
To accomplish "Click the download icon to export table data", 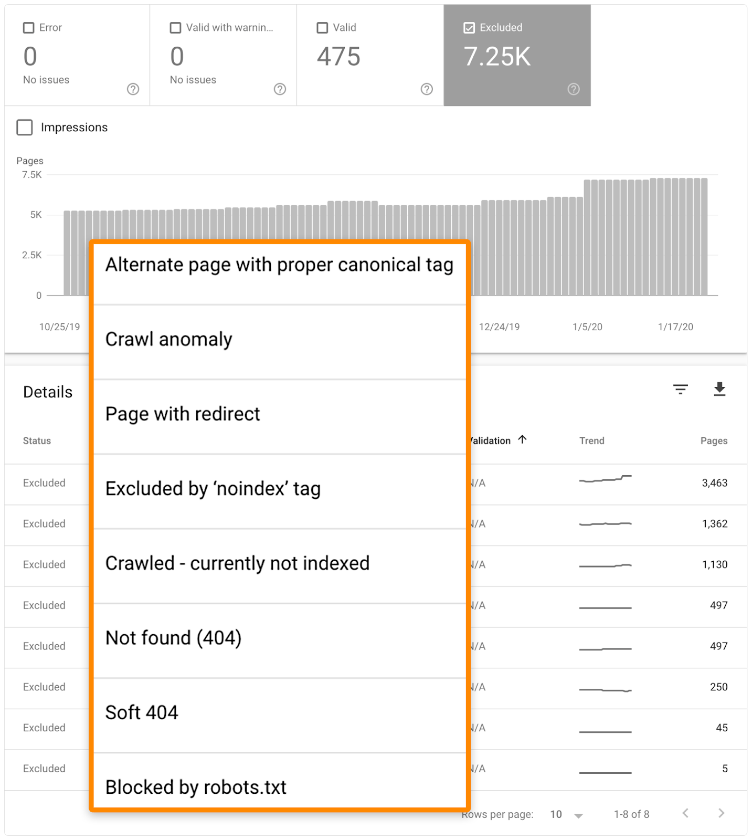I will coord(720,389).
